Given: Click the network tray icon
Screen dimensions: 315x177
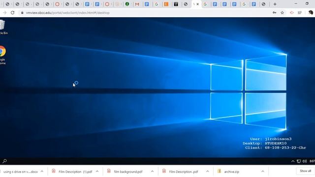Looking at the screenshot, I should [299, 161].
